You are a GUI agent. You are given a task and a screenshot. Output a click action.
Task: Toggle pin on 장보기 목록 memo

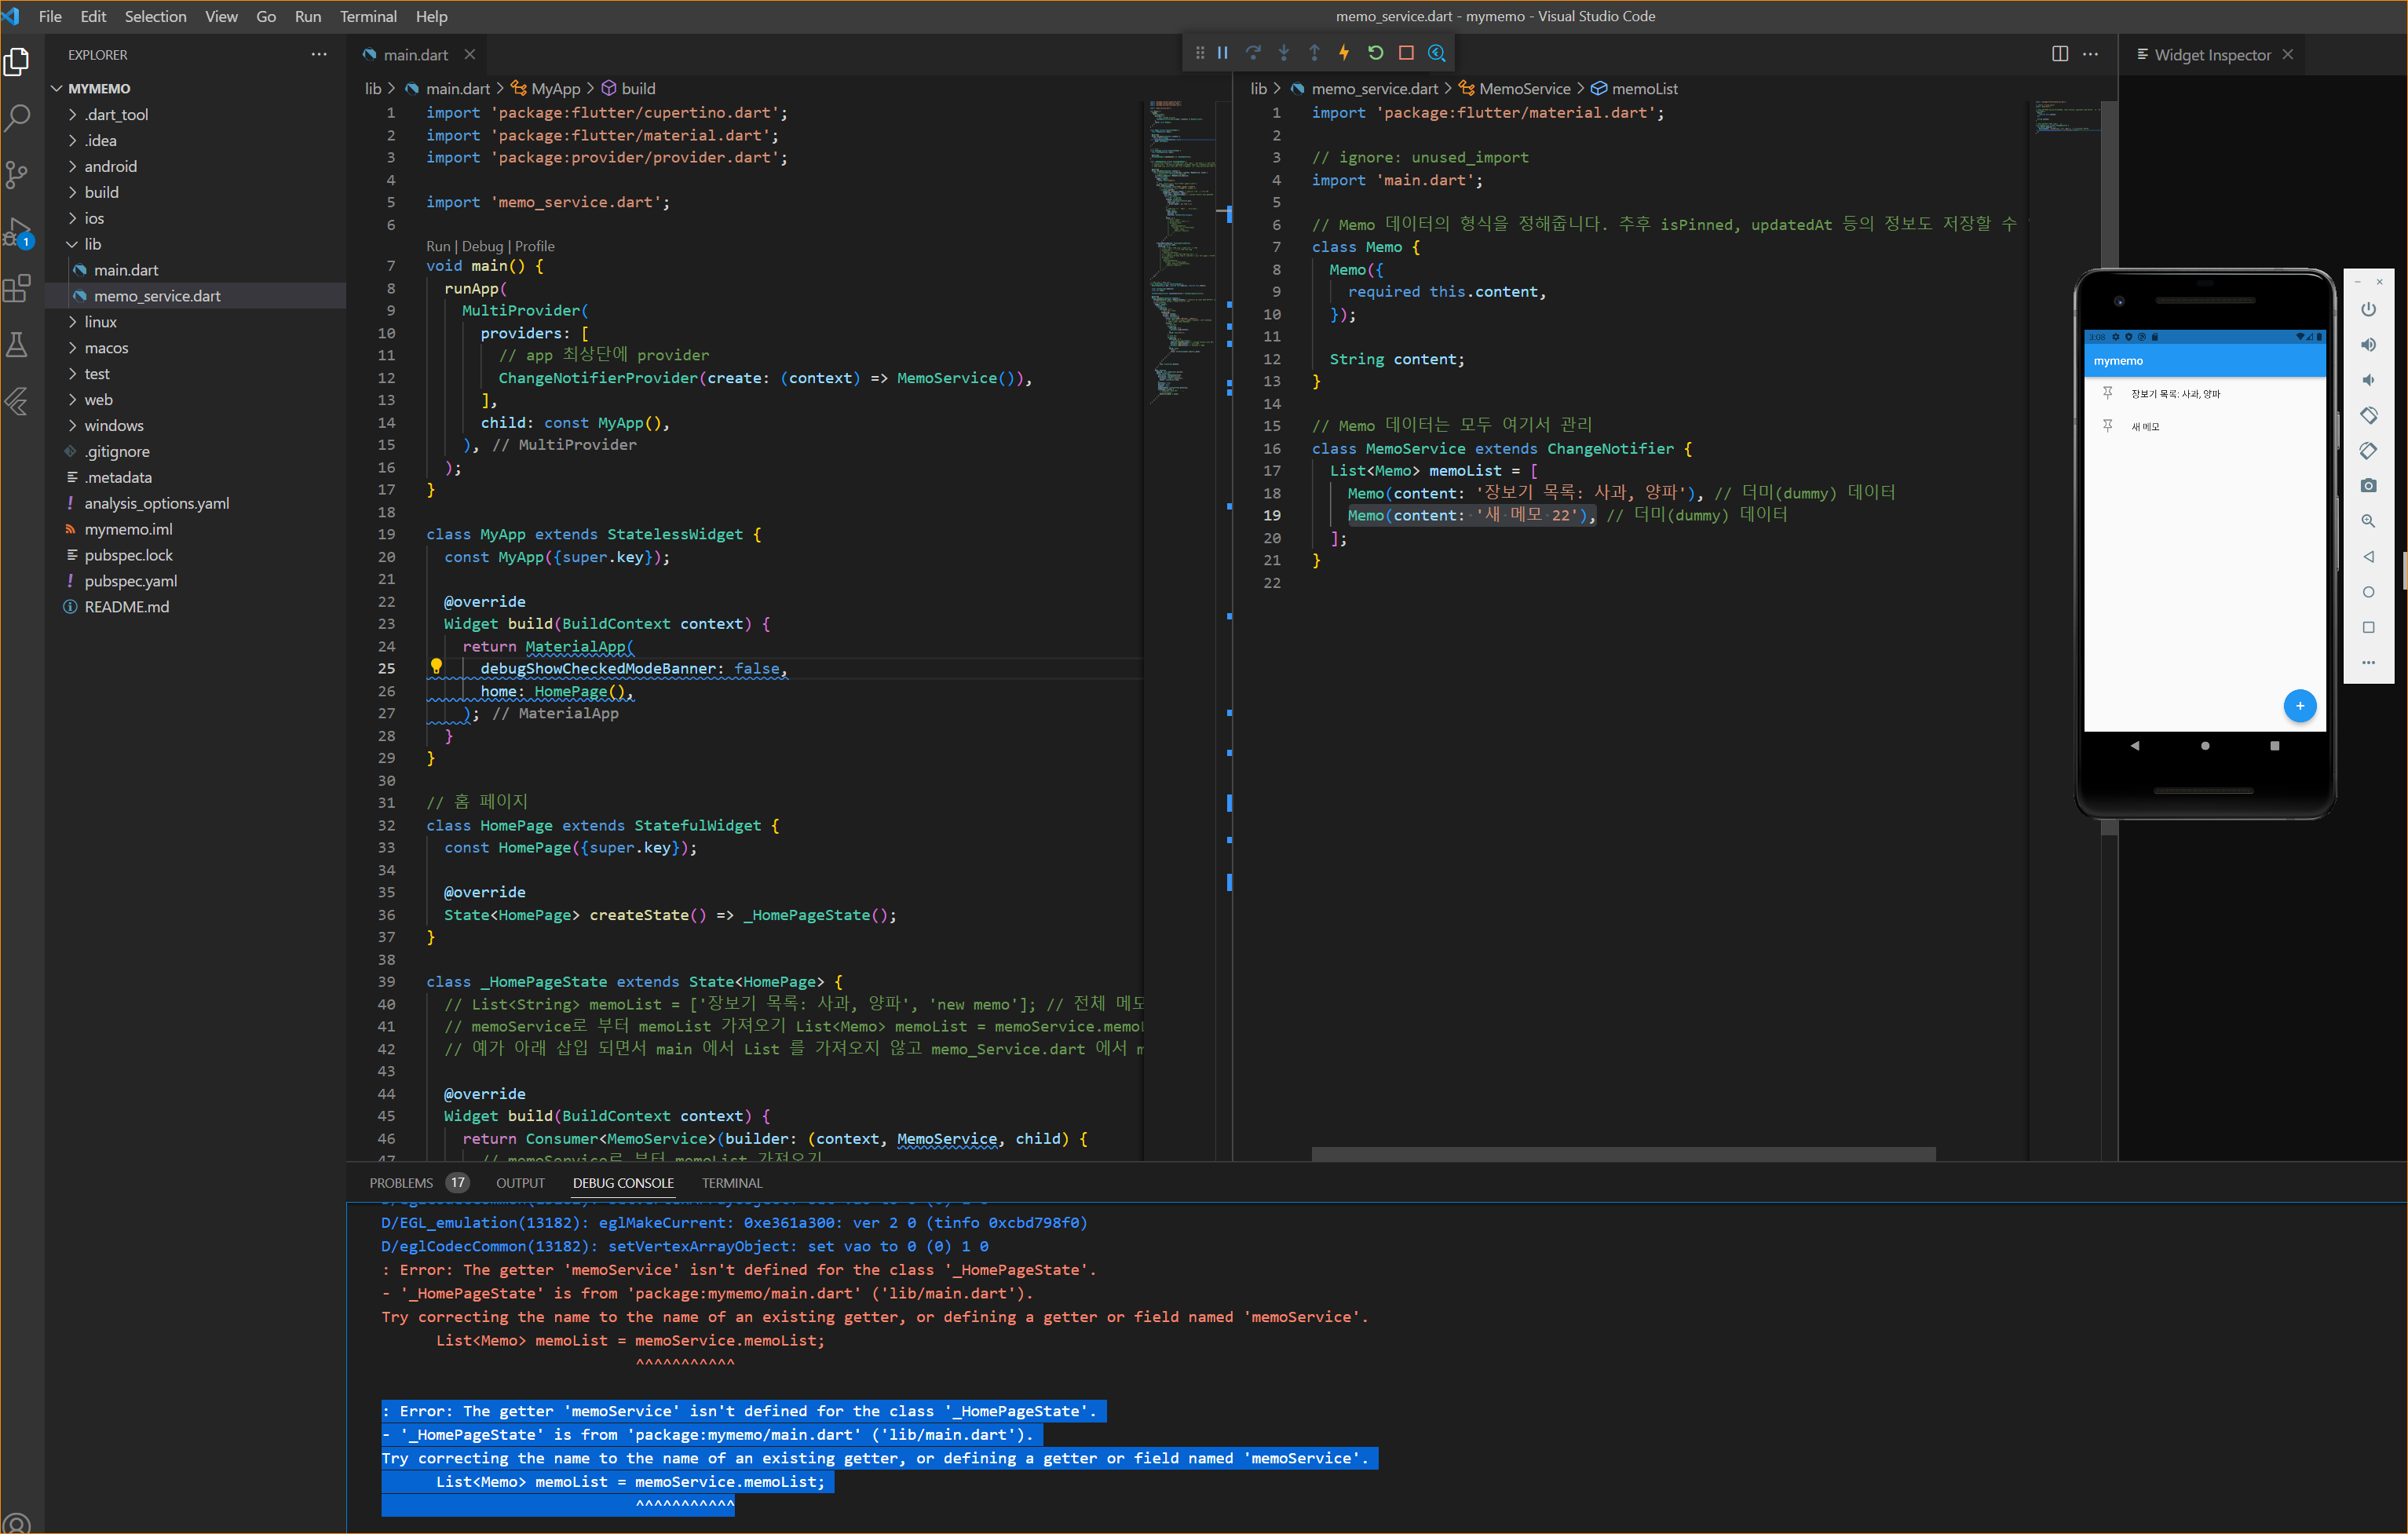click(x=2107, y=393)
